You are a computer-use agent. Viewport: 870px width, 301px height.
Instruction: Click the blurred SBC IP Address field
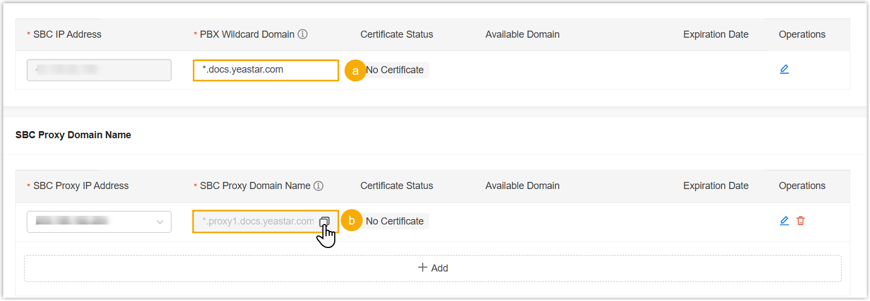click(x=99, y=70)
